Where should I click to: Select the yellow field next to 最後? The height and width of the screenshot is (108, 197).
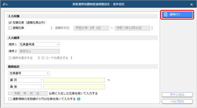click(74, 87)
